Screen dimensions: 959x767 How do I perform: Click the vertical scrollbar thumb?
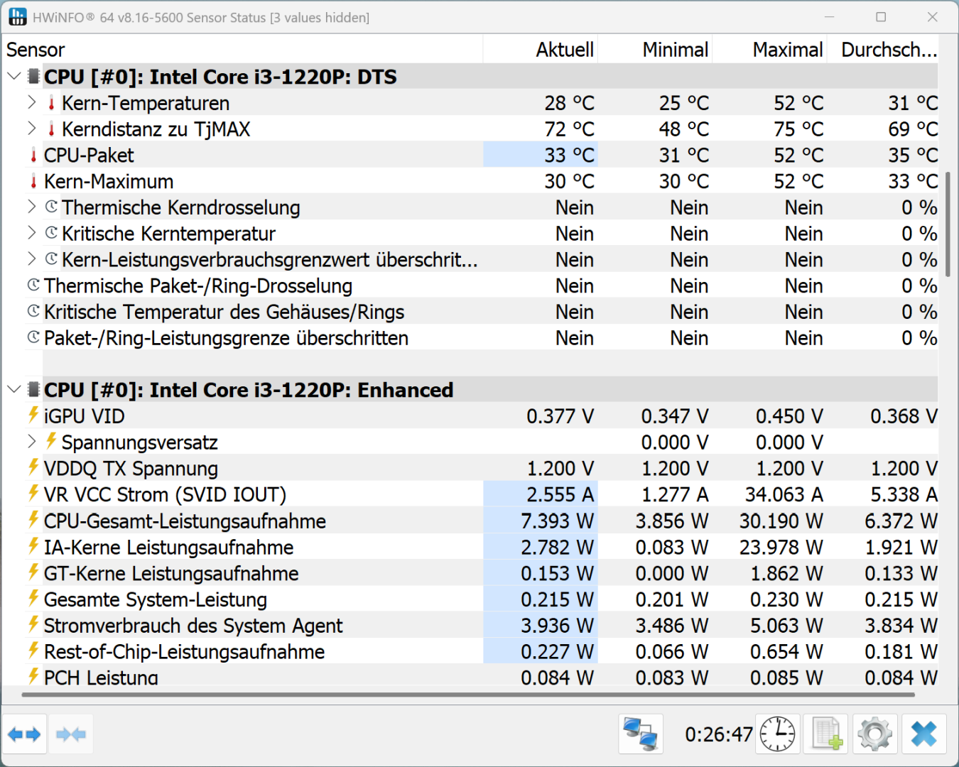coord(948,224)
